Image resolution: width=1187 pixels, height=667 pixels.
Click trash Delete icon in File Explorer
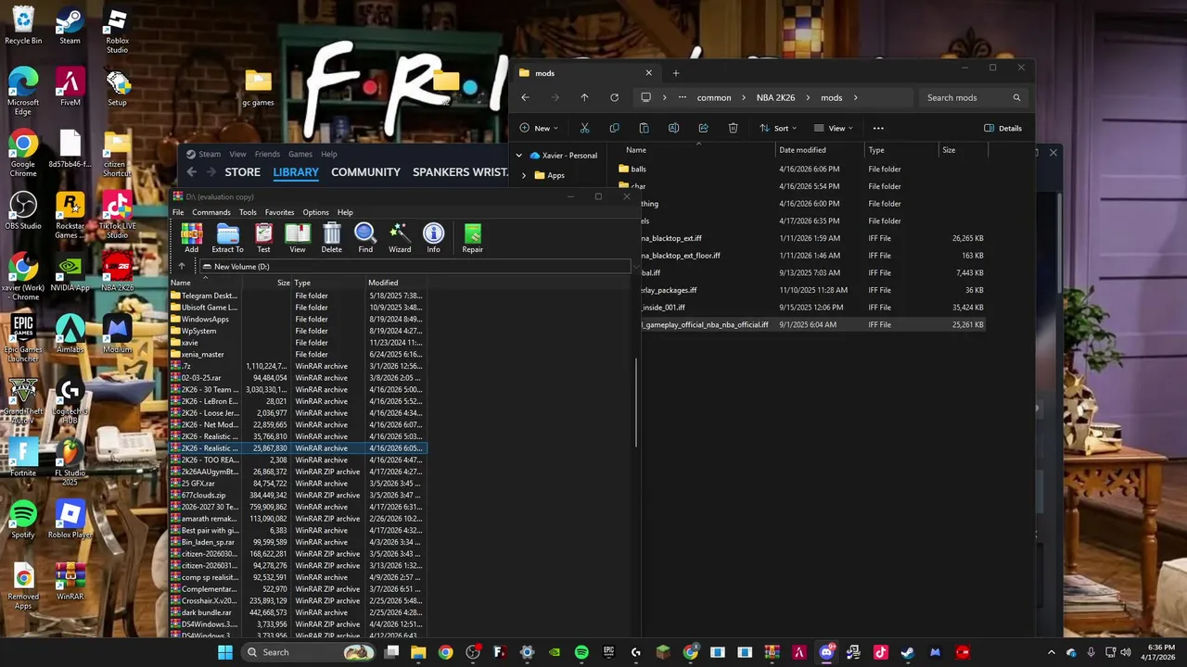coord(733,128)
